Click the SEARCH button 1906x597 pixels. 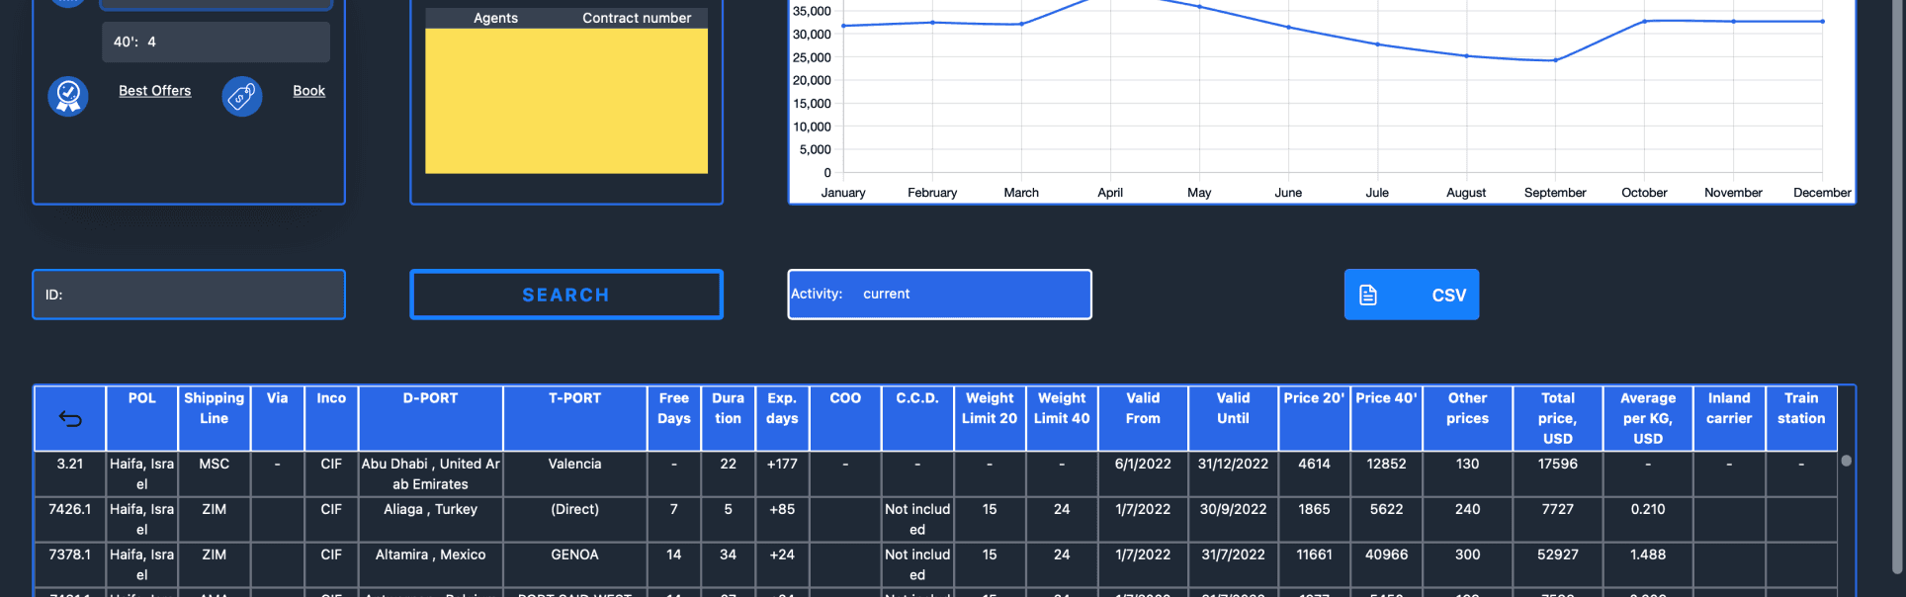566,295
